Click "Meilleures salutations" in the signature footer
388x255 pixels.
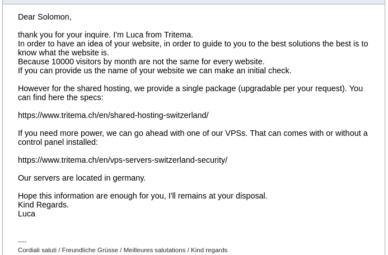click(x=155, y=250)
